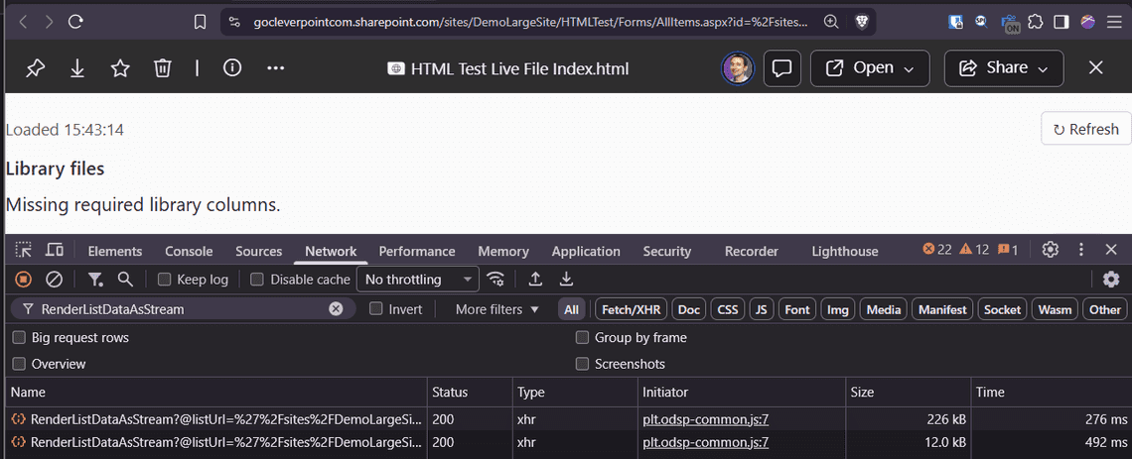Open more actions ellipsis menu

(276, 68)
